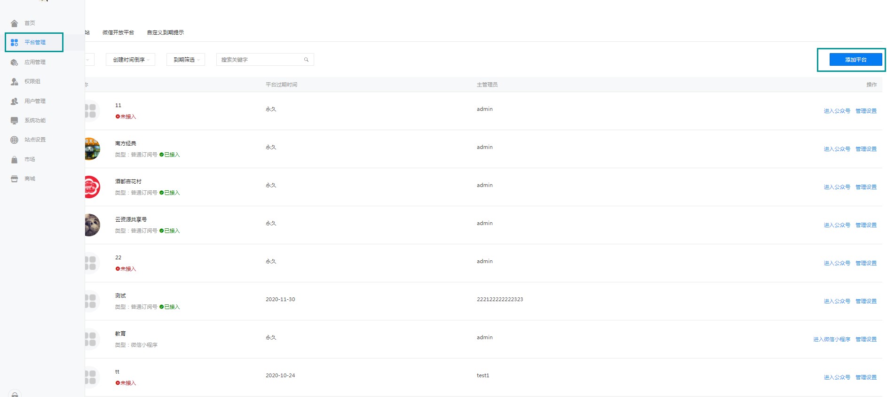The height and width of the screenshot is (397, 887).
Task: Click the 应用管理 icon
Action: tap(14, 62)
